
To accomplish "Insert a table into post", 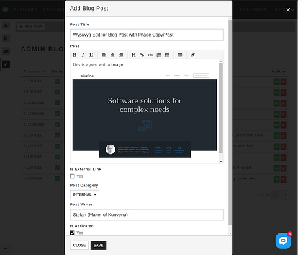I will pyautogui.click(x=180, y=55).
